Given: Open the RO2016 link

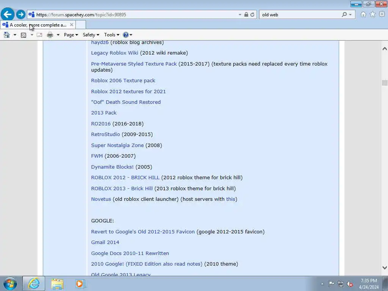Looking at the screenshot, I should click(x=101, y=124).
